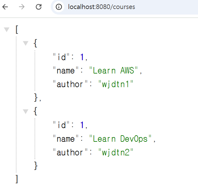Viewport: 198px width, 192px height.
Task: Click the browser forward arrow
Action: tap(22, 7)
